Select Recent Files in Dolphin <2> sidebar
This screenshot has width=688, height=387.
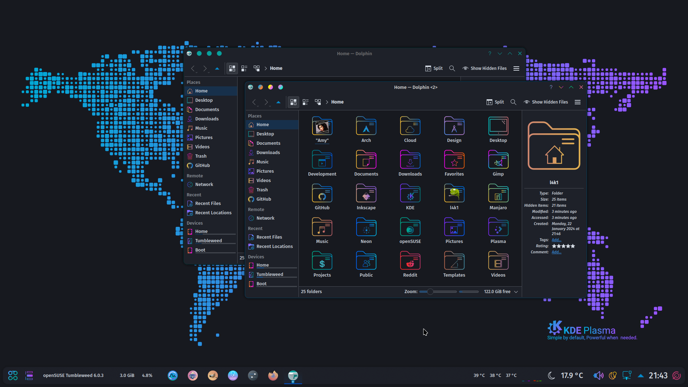272,237
